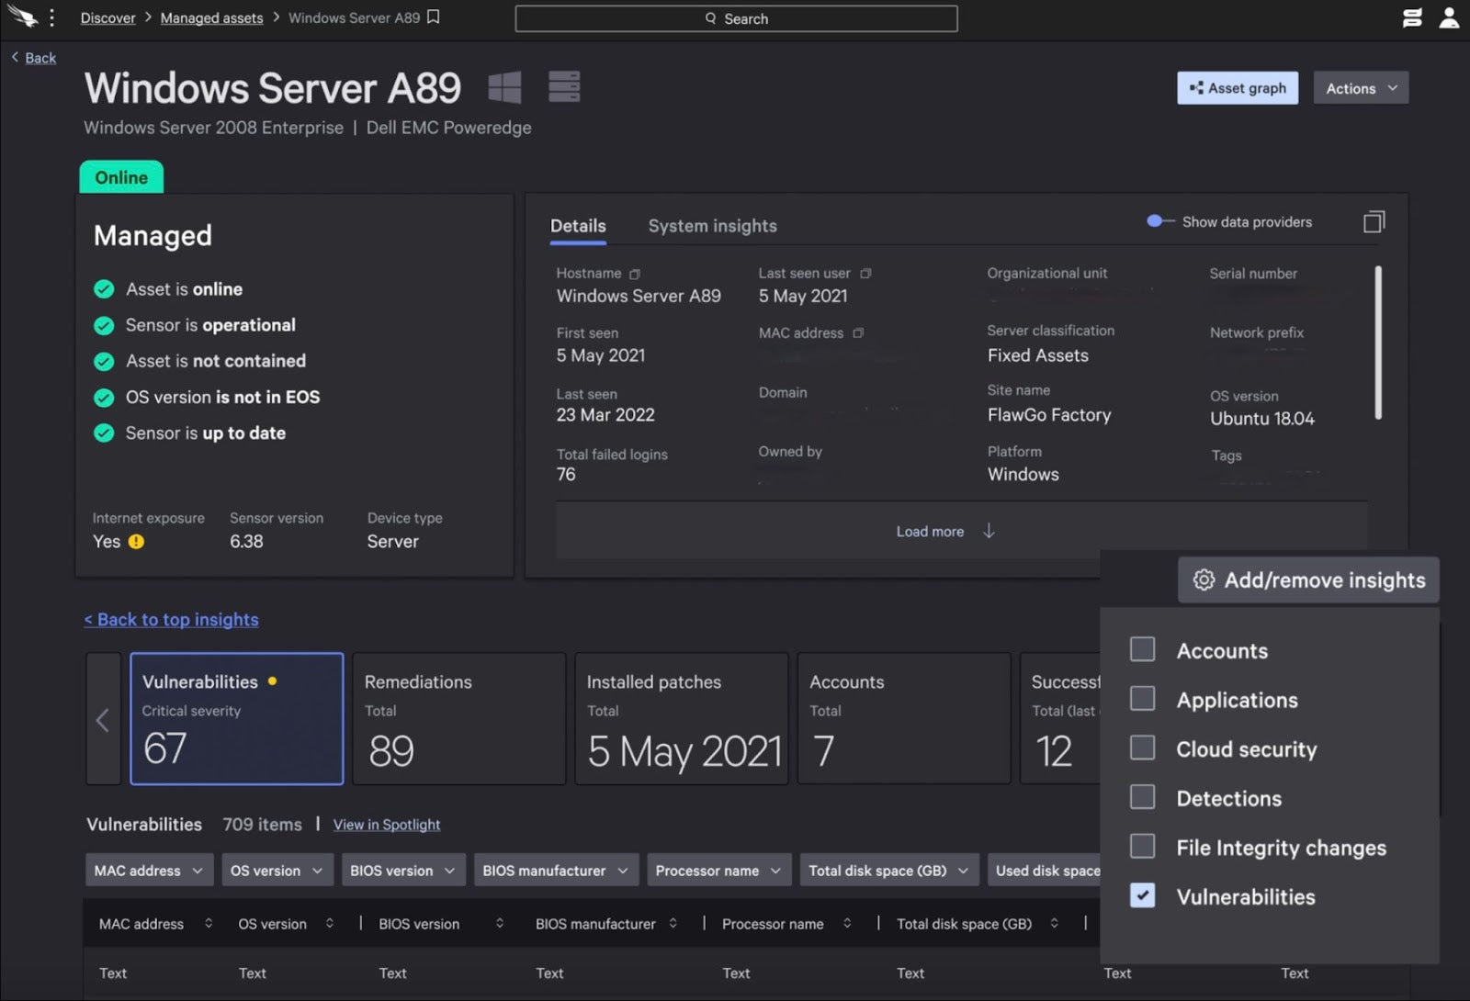Click in the Search field
Viewport: 1470px width, 1001px height.
pyautogui.click(x=736, y=18)
